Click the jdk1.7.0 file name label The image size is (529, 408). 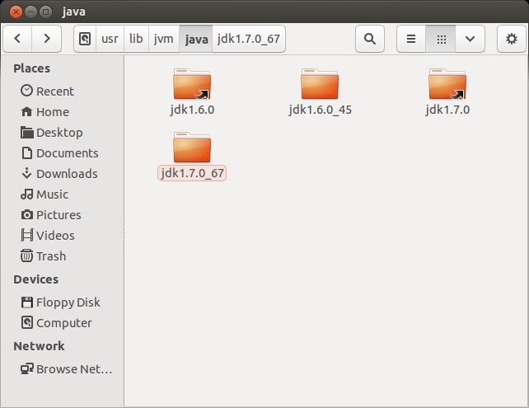(x=447, y=110)
